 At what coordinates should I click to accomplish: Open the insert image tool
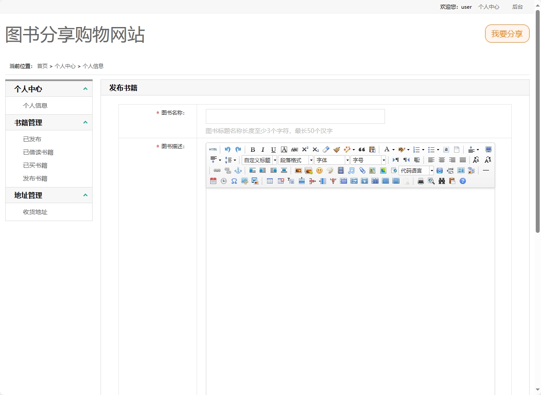point(298,170)
